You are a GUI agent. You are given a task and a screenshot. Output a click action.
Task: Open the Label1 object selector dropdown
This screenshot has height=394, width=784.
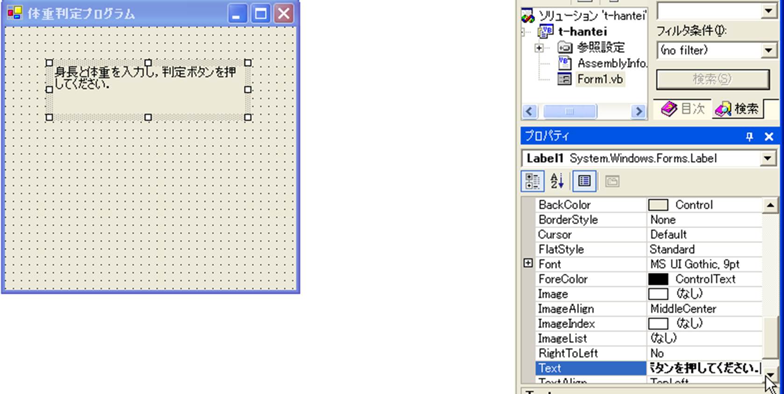coord(767,159)
